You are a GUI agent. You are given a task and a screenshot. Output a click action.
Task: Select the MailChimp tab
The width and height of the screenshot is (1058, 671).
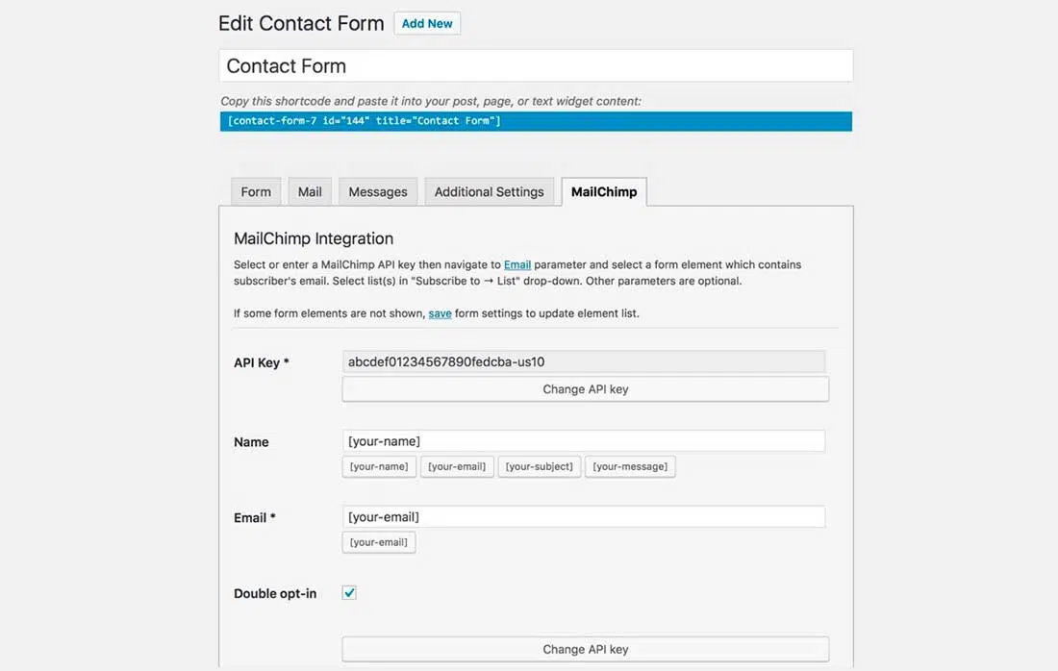coord(604,191)
